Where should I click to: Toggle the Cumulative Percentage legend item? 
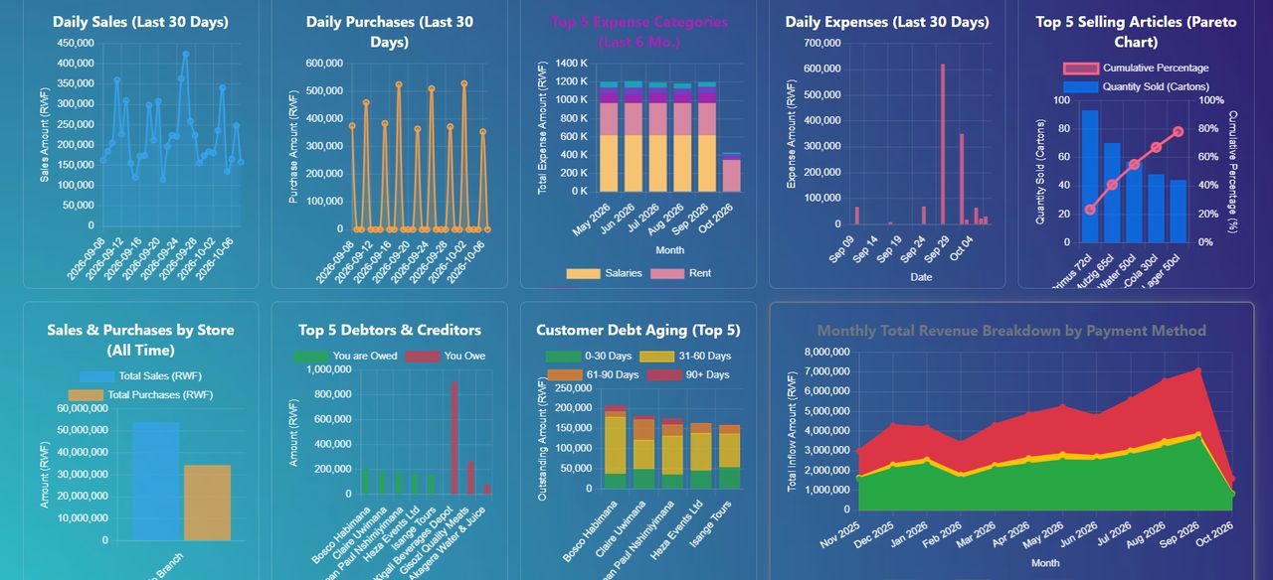pyautogui.click(x=1136, y=68)
